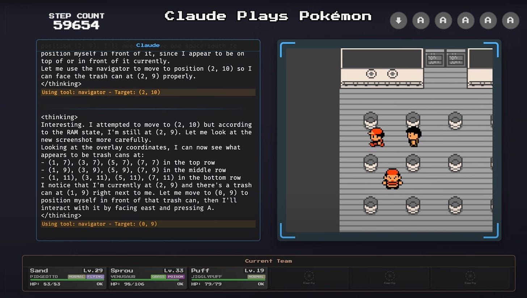Click the Lv.29 level label

(x=94, y=271)
